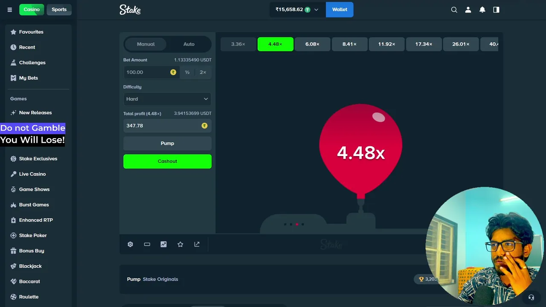
Task: Click the Blackjack icon
Action: [x=13, y=266]
